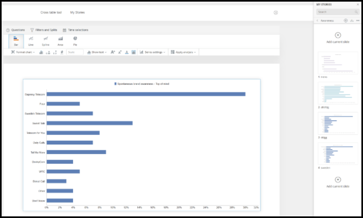Click into the Scale input field
This screenshot has width=363, height=218.
click(75, 52)
